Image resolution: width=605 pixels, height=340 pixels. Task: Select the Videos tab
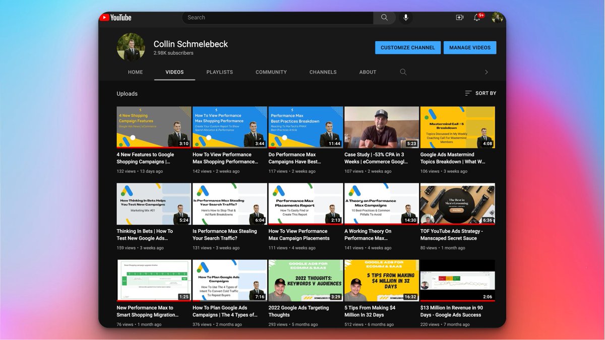click(x=174, y=72)
